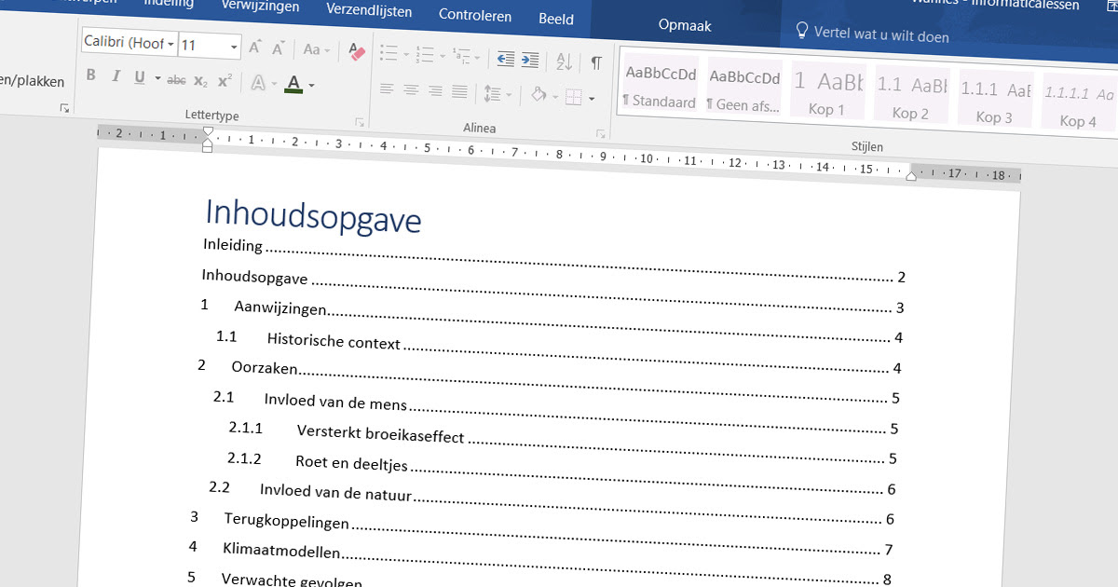The image size is (1118, 587).
Task: Align text right
Action: 435,91
